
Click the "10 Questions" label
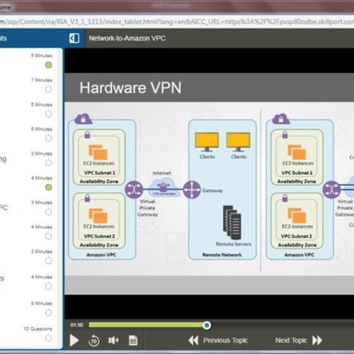point(38,329)
